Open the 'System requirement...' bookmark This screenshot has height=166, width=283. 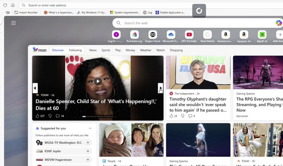click(125, 12)
